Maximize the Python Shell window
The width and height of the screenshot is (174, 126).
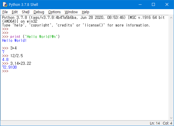click(153, 4)
